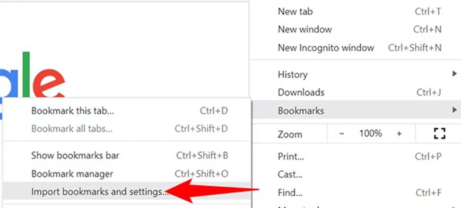This screenshot has height=208, width=461.
Task: Select the Cast option
Action: click(290, 175)
